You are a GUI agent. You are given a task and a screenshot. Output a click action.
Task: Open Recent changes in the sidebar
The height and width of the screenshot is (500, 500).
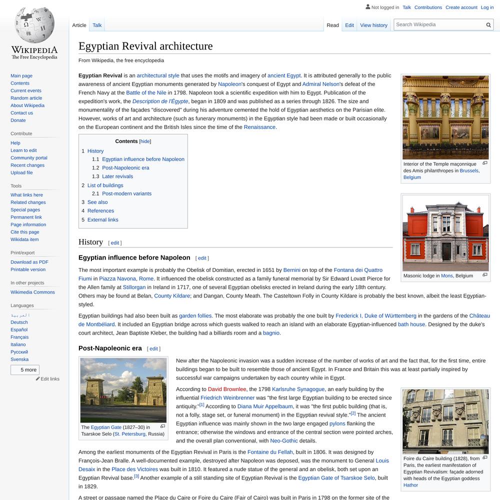pos(27,165)
